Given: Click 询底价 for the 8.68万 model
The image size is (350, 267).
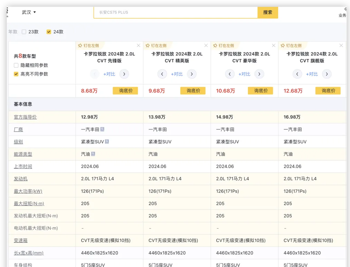Looking at the screenshot, I should coord(125,91).
